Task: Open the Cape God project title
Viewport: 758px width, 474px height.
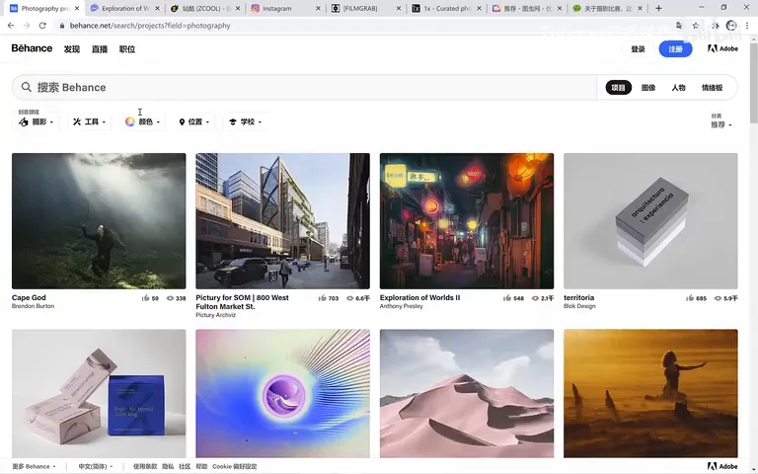Action: 29,297
